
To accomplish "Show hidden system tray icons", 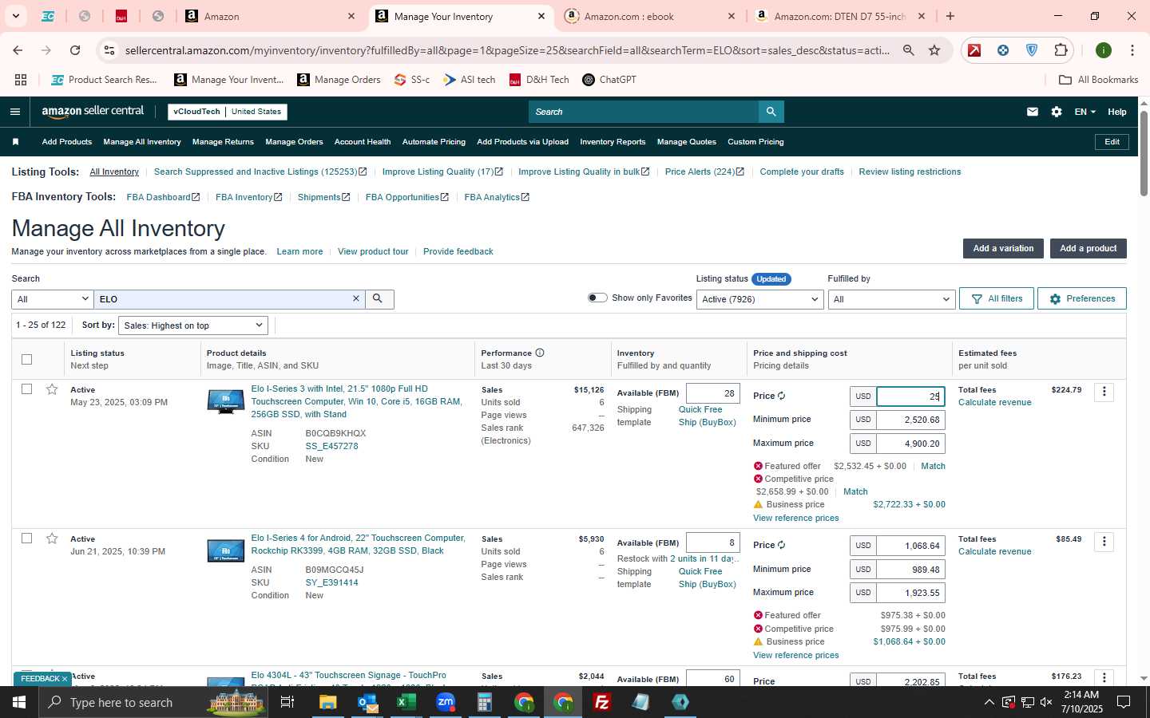I will [989, 702].
